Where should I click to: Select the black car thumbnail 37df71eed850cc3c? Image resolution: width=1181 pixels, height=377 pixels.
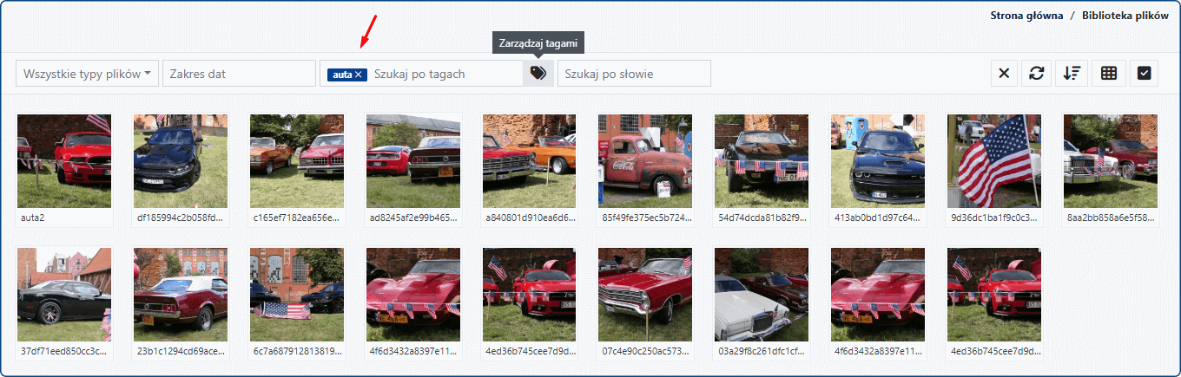(64, 295)
